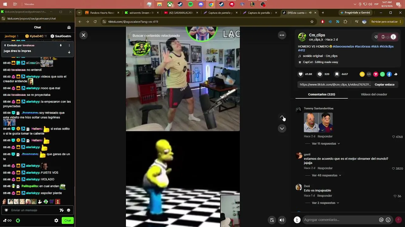Image resolution: width=405 pixels, height=227 pixels.
Task: Go to the next video
Action: pyautogui.click(x=282, y=128)
